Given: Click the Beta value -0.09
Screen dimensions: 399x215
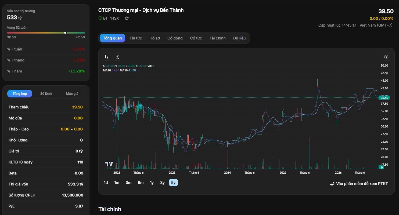Looking at the screenshot, I should point(78,173).
